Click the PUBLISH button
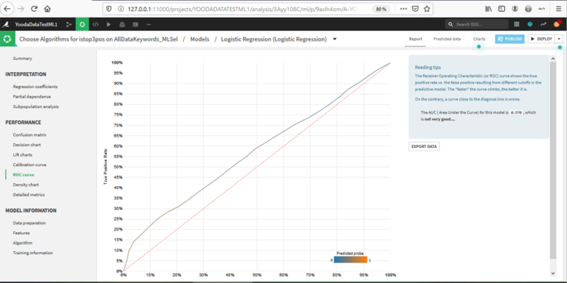Viewport: 567px width, 283px height. pos(509,39)
